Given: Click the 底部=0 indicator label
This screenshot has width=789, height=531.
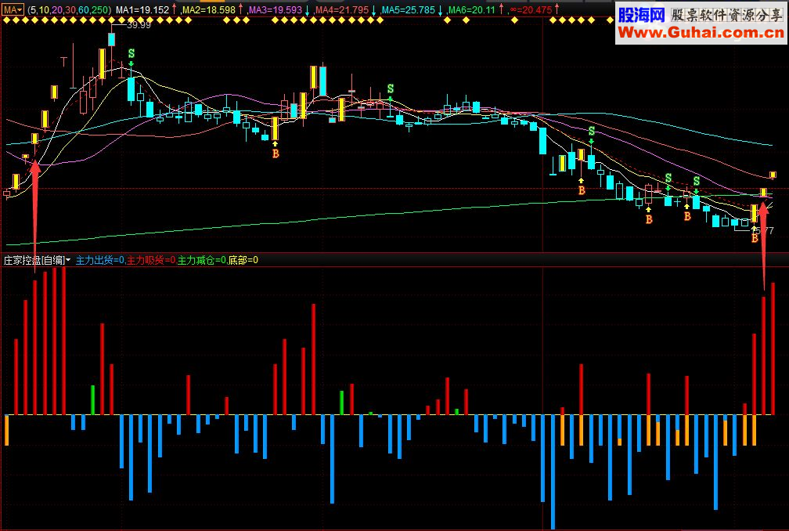Looking at the screenshot, I should [243, 260].
